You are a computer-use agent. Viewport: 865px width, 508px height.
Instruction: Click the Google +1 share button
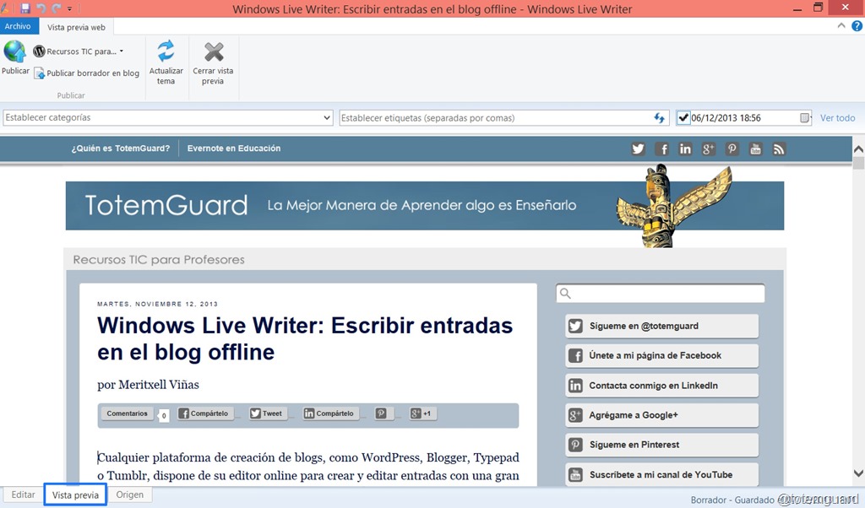coord(422,413)
